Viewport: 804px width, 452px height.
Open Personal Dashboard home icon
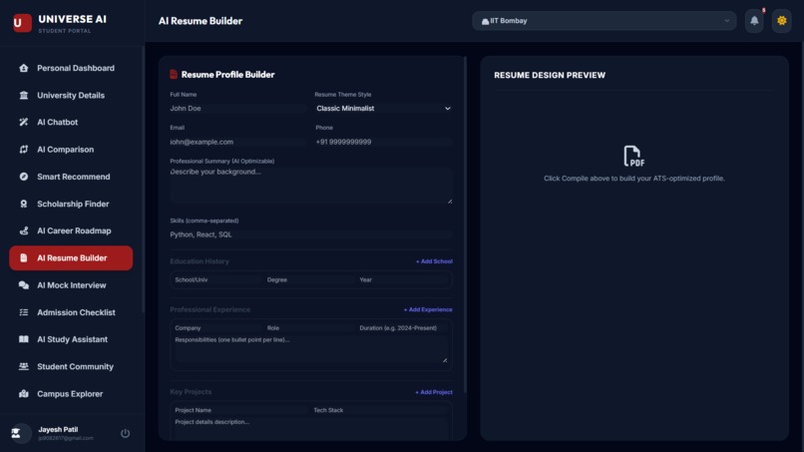[x=24, y=68]
